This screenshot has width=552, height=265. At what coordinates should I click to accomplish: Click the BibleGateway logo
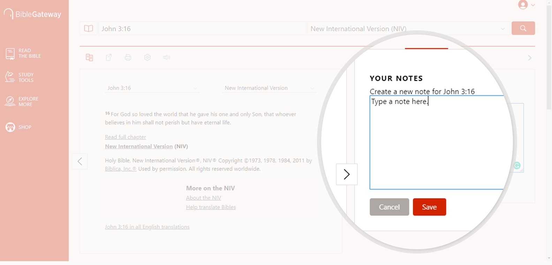32,14
